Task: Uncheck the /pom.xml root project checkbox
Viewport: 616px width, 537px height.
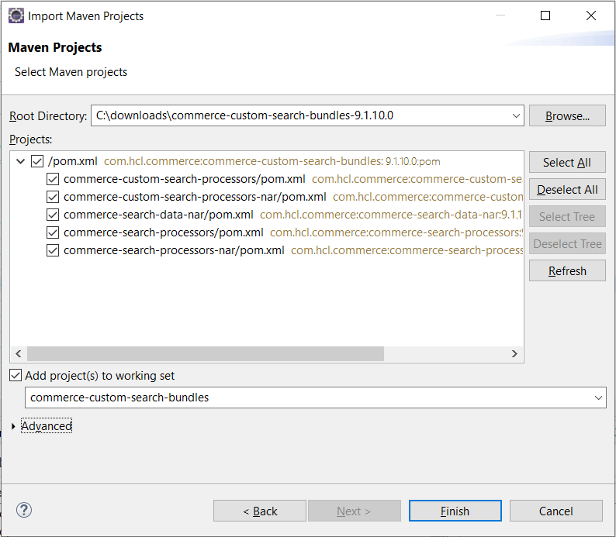Action: [37, 161]
